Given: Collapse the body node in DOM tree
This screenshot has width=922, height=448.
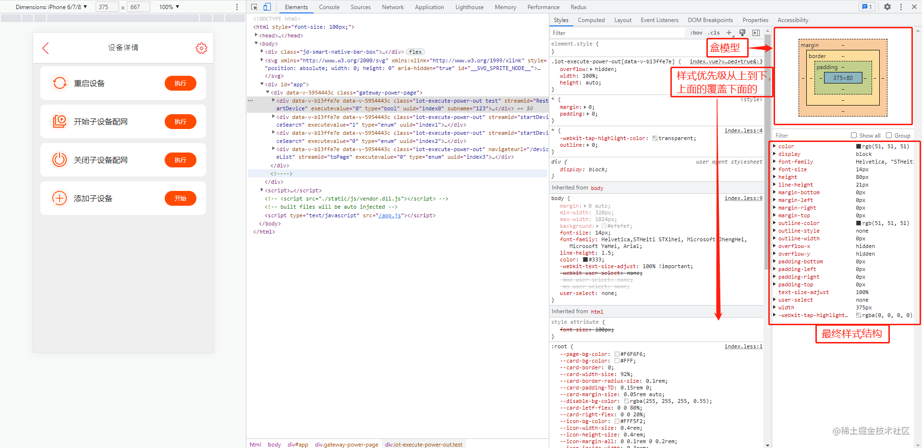Looking at the screenshot, I should [256, 43].
